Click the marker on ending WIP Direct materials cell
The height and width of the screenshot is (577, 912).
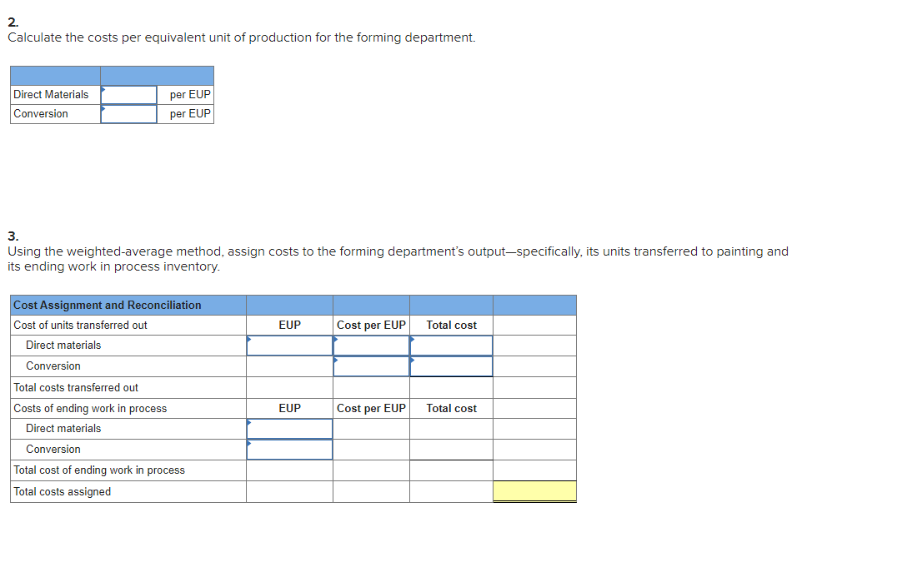point(248,421)
